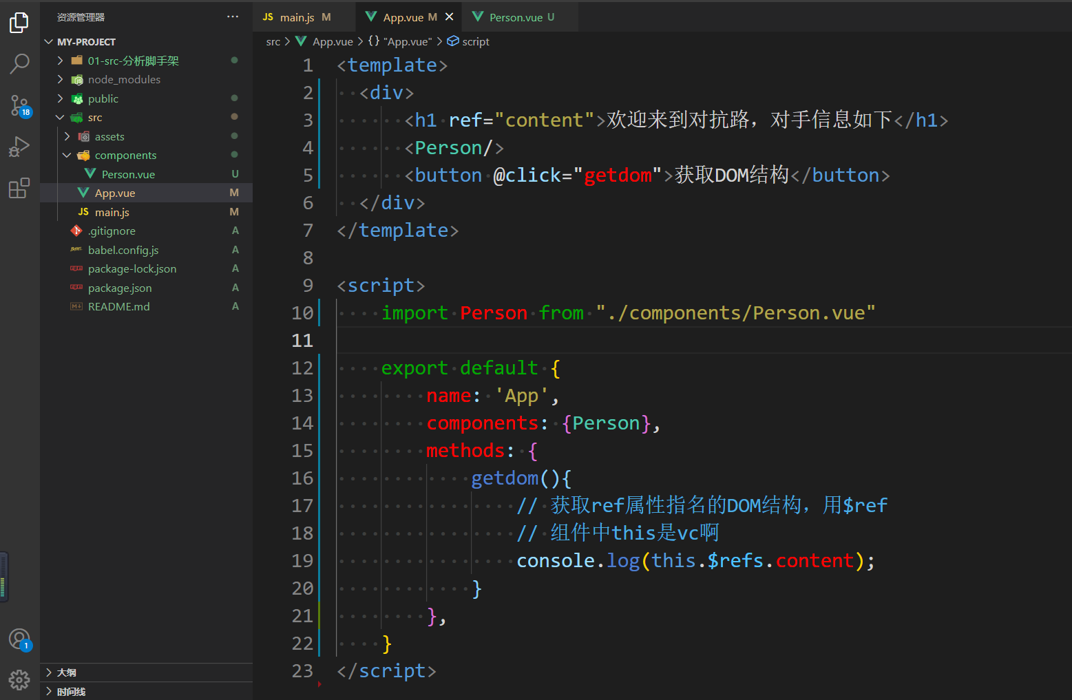Click "$refs" in the console.log line
Screen dimensions: 1072x700
pyautogui.click(x=735, y=561)
